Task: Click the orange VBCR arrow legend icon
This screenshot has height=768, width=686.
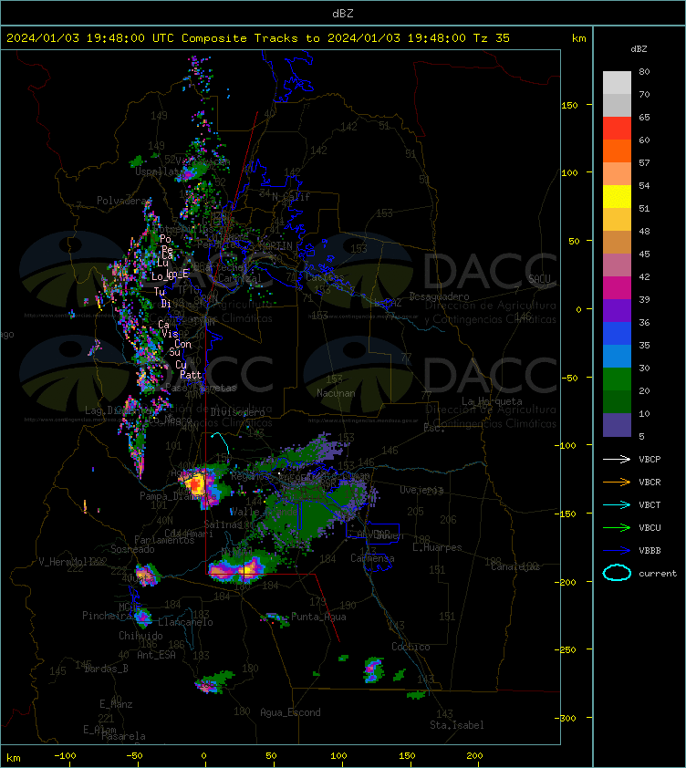Action: pos(617,482)
